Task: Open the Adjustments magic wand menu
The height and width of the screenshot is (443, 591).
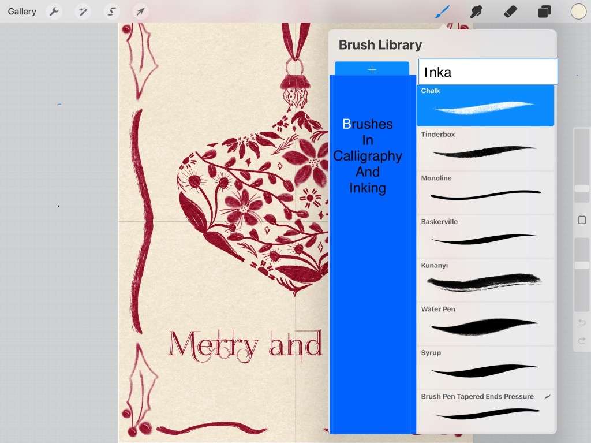Action: (83, 12)
